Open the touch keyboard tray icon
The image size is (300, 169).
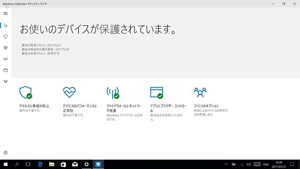tap(257, 164)
